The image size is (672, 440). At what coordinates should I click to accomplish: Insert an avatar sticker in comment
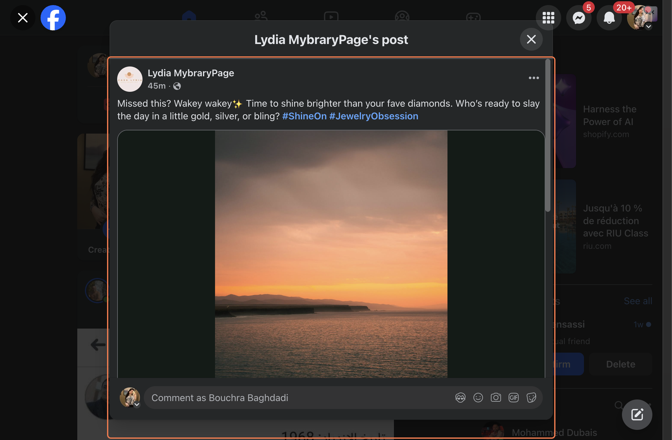coord(460,398)
